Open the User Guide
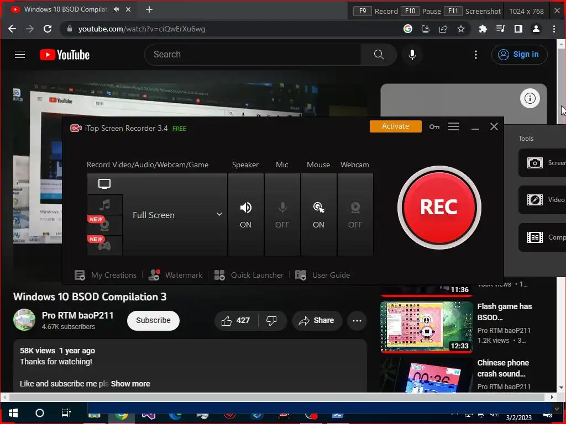The image size is (566, 424). point(322,275)
